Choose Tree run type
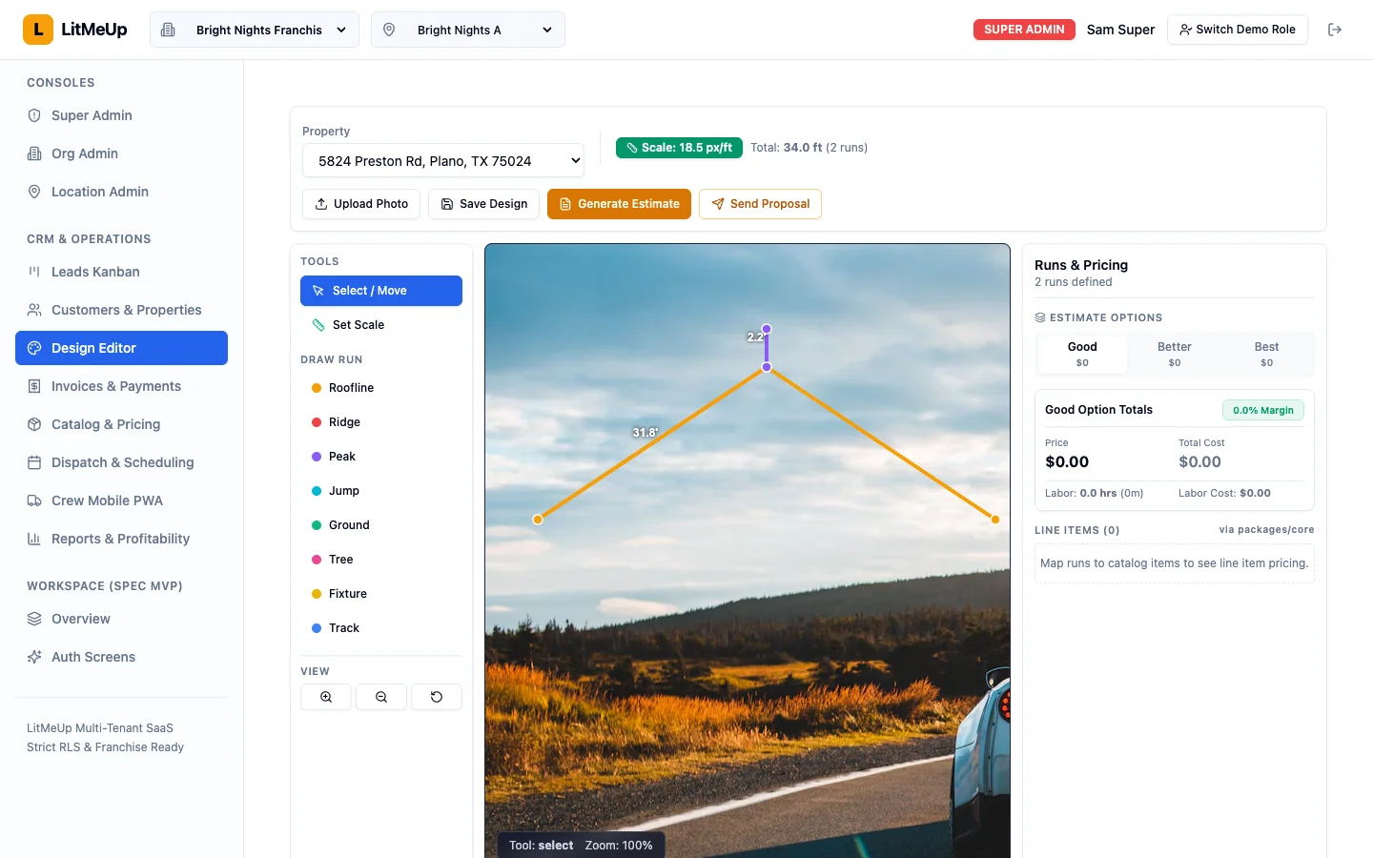Image resolution: width=1373 pixels, height=858 pixels. 381,560
